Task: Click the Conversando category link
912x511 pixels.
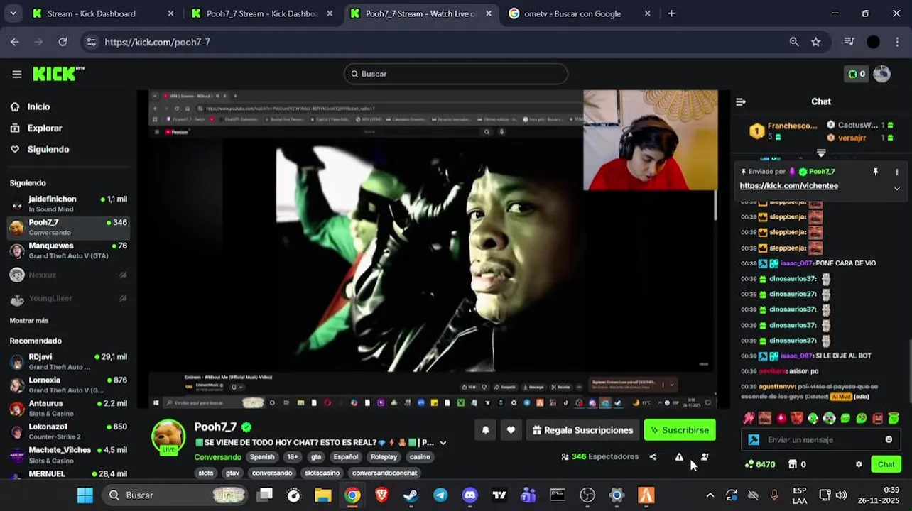Action: click(x=217, y=457)
